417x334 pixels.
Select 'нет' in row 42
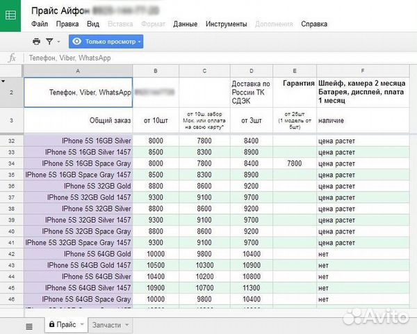pyautogui.click(x=363, y=254)
